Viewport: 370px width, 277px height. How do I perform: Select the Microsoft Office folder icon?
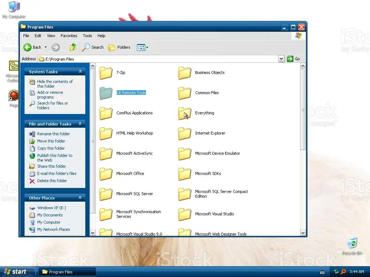(106, 174)
